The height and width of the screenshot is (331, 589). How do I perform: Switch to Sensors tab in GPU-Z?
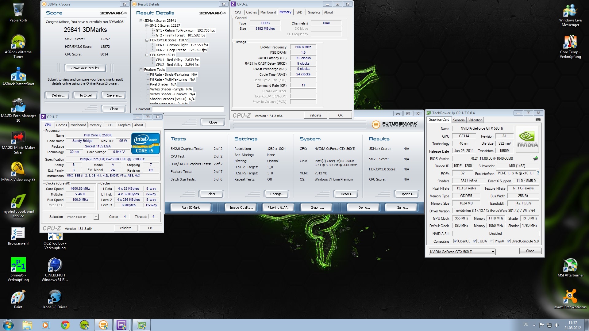pyautogui.click(x=459, y=120)
